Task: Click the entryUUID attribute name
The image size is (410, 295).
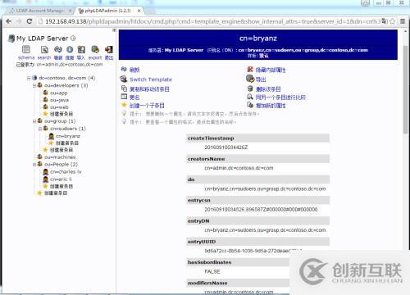Action: point(202,242)
